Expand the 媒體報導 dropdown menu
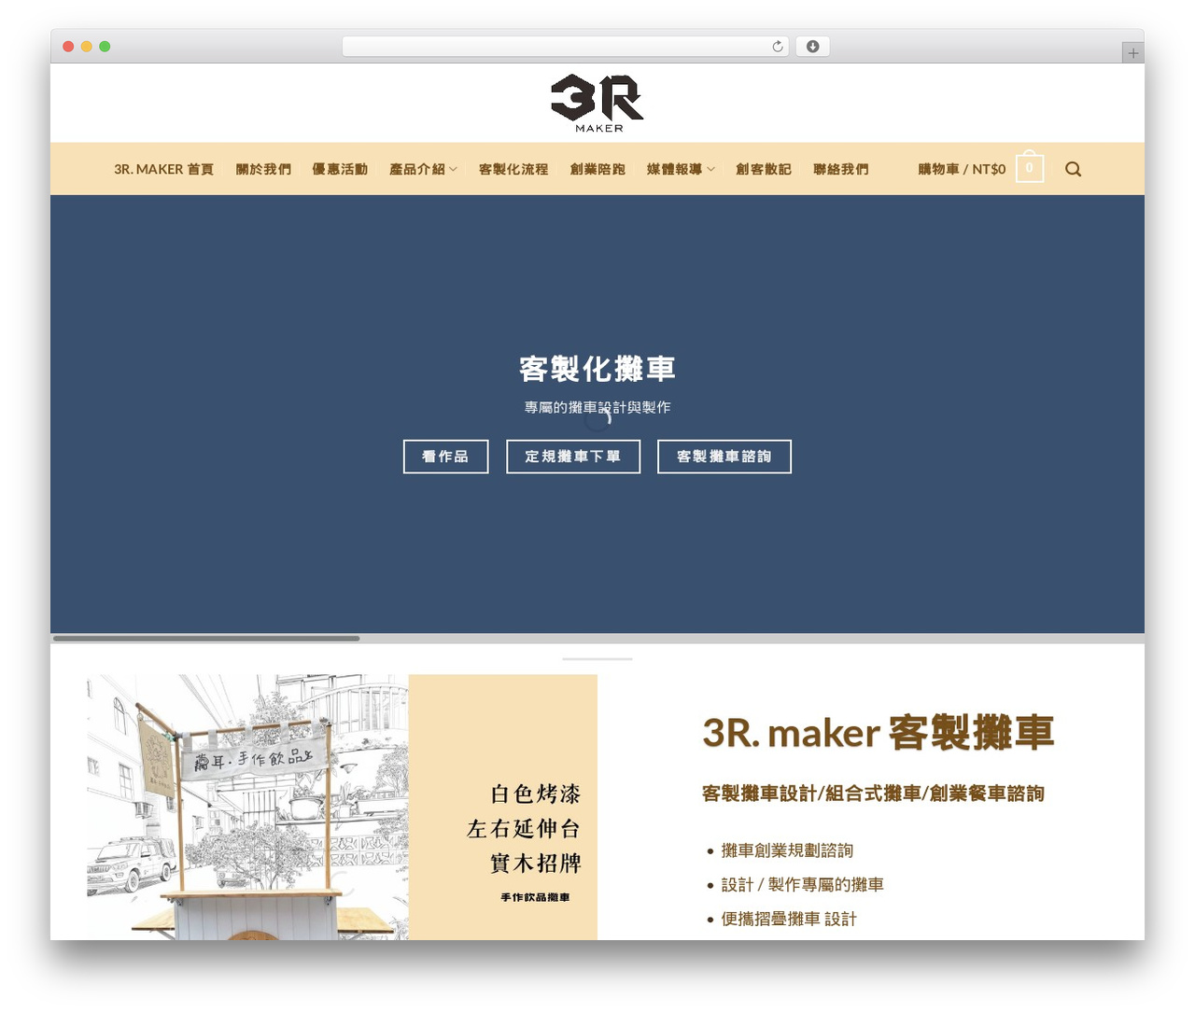This screenshot has width=1195, height=1012. tap(681, 169)
